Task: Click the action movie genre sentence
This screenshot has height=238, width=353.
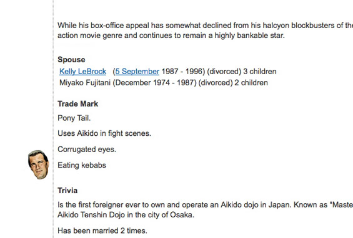Action: tap(171, 36)
